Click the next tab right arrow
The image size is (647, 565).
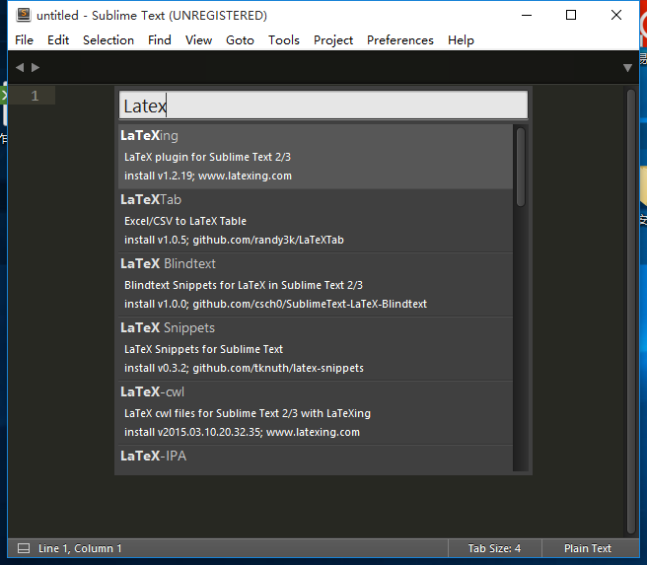pyautogui.click(x=36, y=67)
